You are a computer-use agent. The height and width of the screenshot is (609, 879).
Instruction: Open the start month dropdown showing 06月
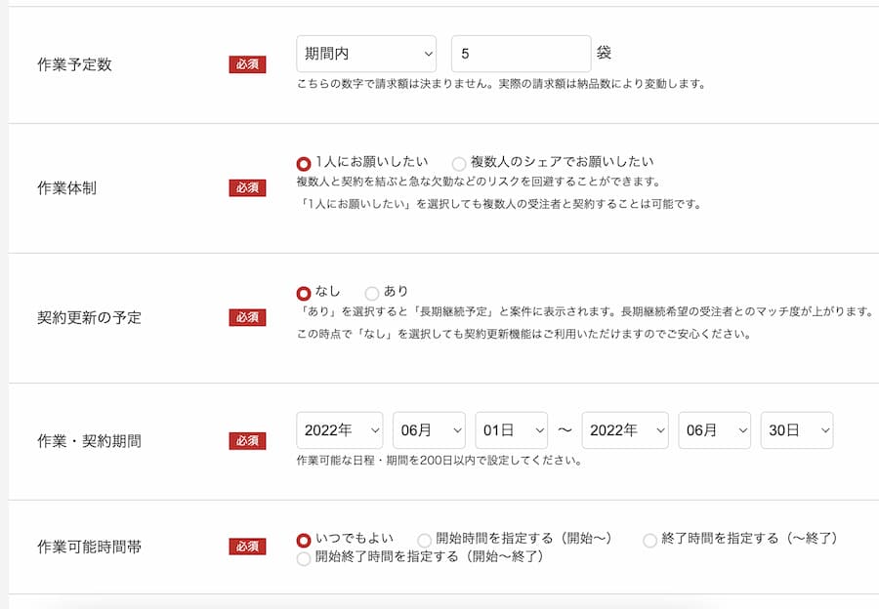pos(429,429)
